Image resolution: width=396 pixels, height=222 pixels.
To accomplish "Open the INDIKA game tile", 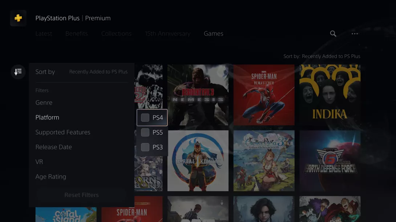I will pos(330,95).
